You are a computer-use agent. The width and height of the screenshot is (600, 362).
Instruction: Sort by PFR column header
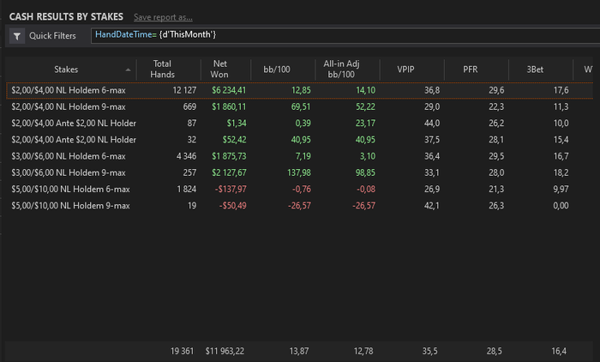[470, 69]
